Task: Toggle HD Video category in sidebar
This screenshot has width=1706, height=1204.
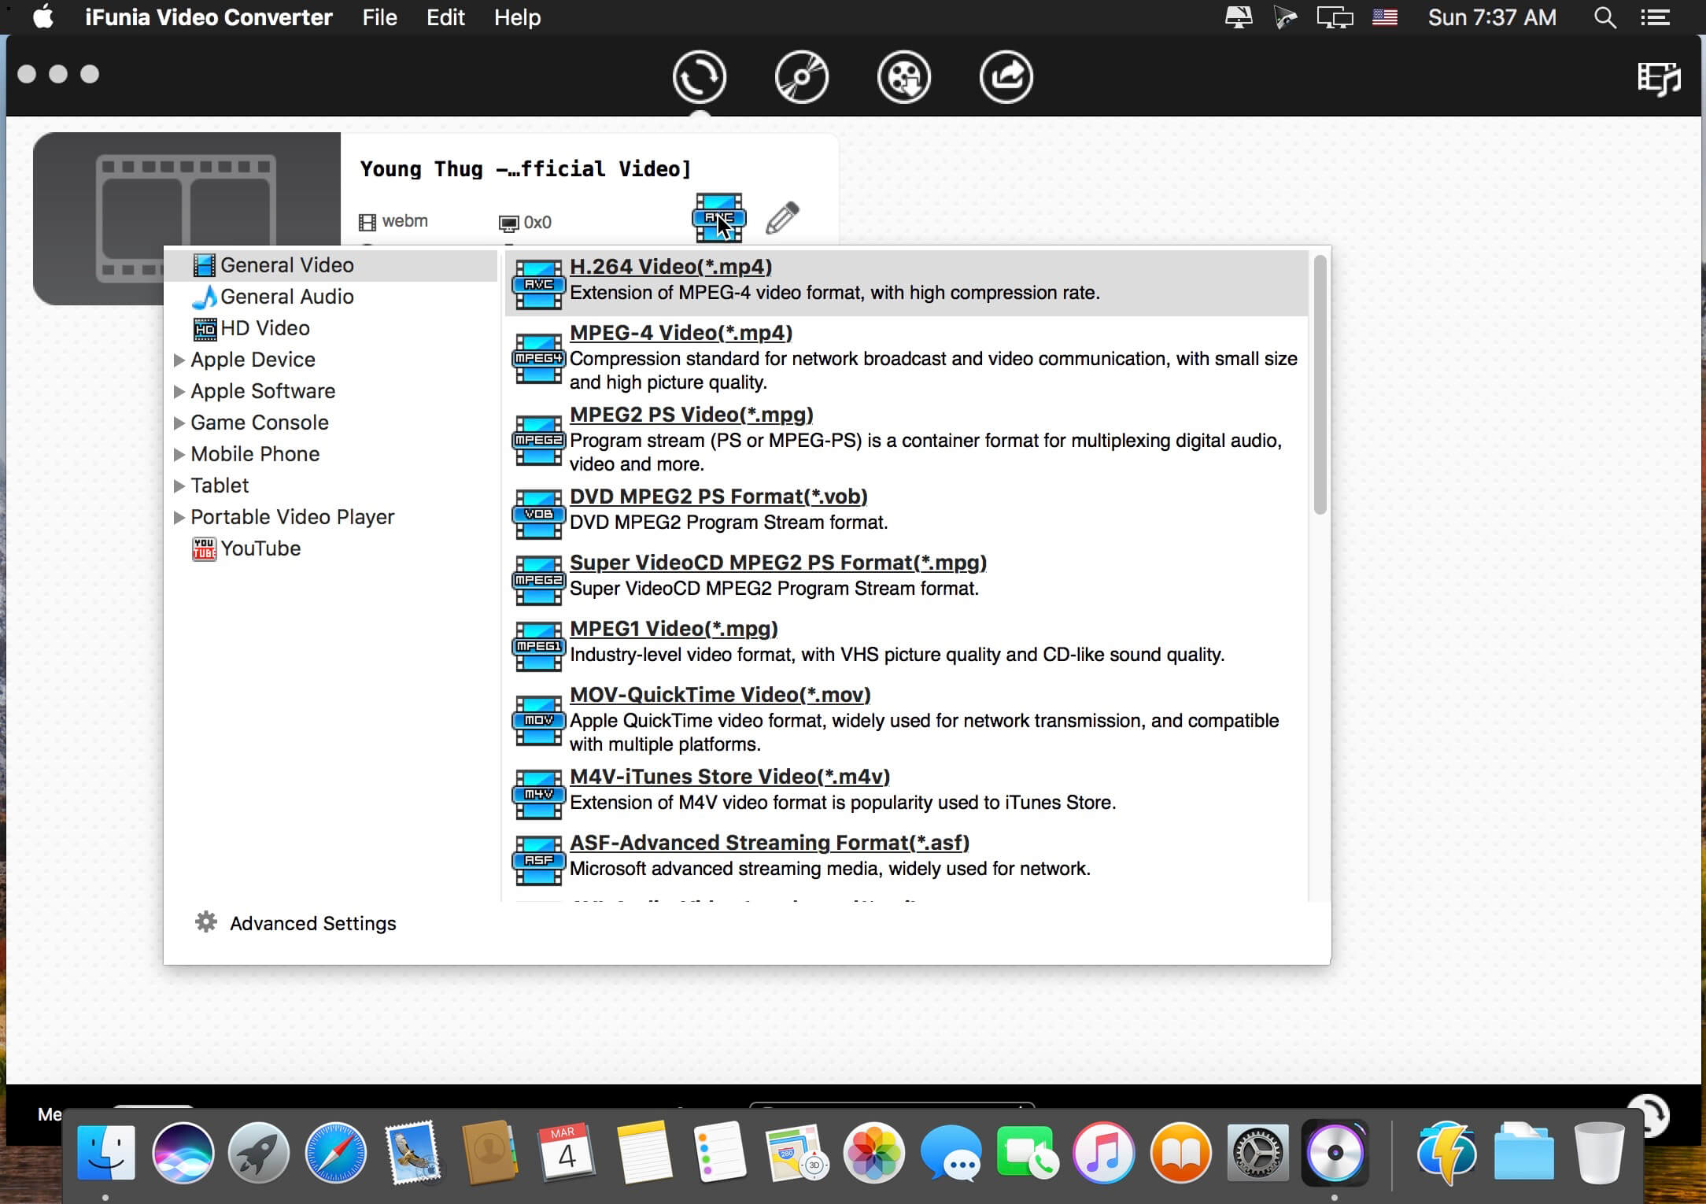Action: click(266, 328)
